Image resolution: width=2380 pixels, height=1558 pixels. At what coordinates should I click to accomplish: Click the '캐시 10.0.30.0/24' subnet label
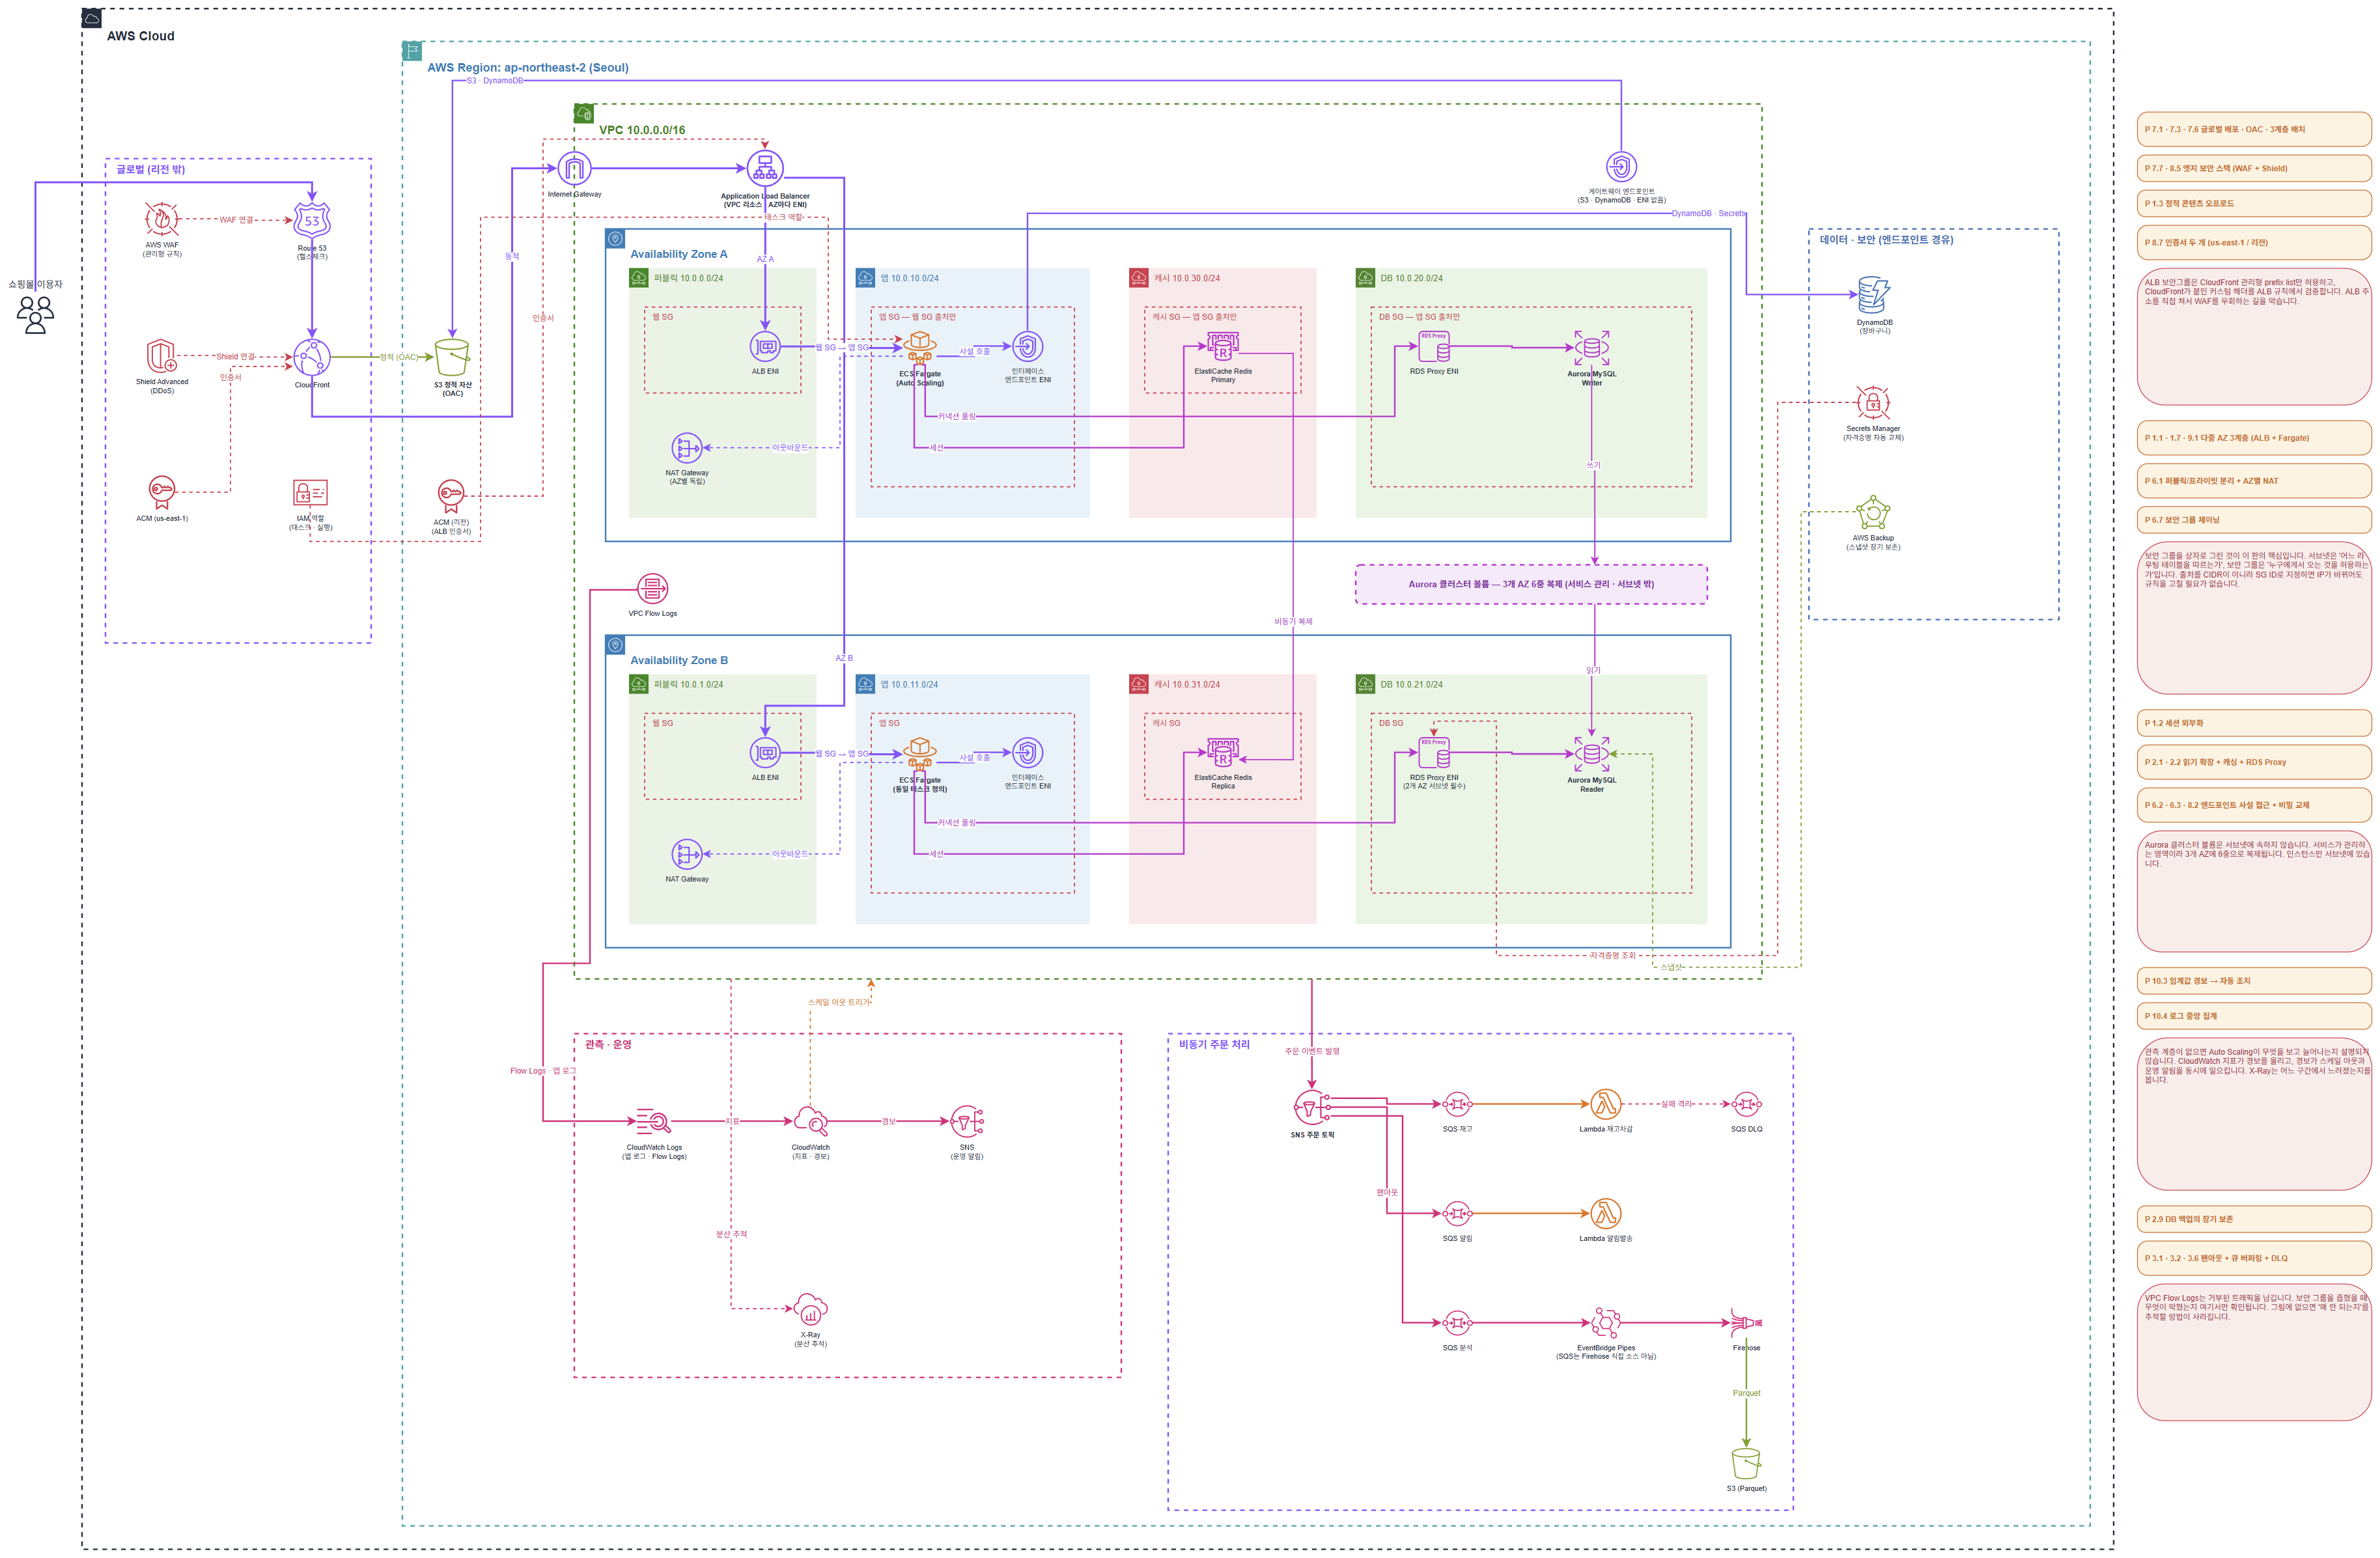tap(1187, 278)
